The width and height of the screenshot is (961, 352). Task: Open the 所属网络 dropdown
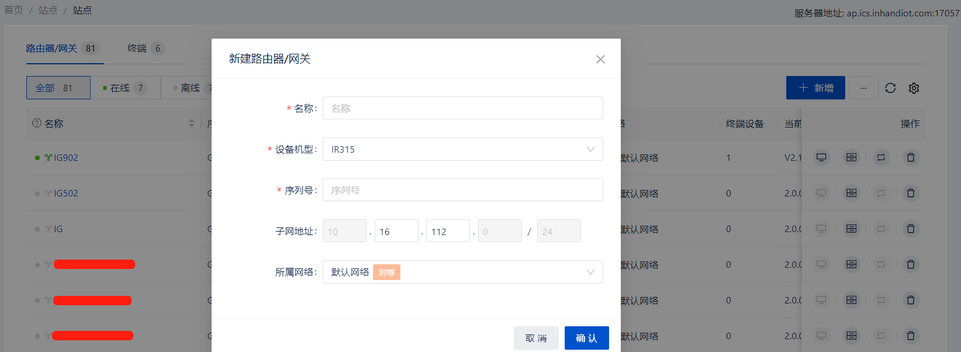(x=462, y=272)
